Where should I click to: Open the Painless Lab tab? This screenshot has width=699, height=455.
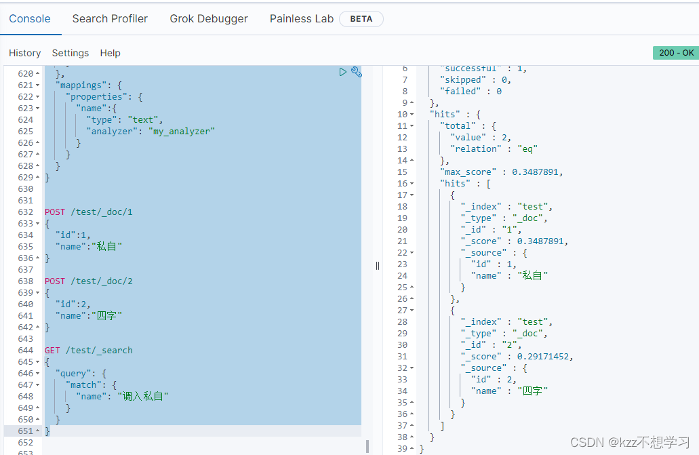301,19
